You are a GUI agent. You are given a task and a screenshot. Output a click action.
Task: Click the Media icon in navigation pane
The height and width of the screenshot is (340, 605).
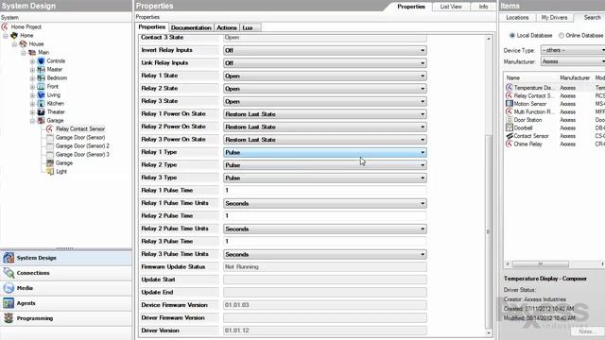click(9, 288)
